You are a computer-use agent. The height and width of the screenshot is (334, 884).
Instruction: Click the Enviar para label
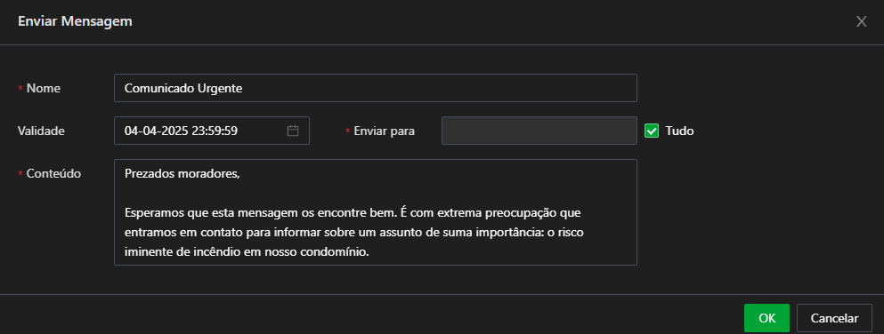(384, 131)
